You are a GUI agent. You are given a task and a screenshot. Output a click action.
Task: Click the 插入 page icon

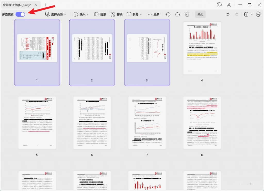76,14
